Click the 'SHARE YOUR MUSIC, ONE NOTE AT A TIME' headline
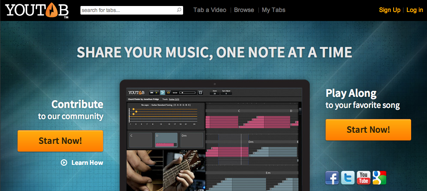The height and width of the screenshot is (191, 427). [x=214, y=52]
